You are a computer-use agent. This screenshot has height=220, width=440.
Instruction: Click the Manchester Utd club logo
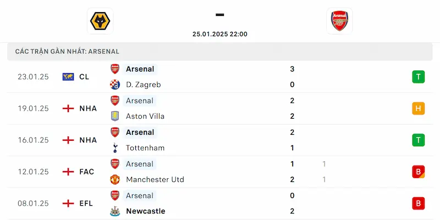click(115, 179)
